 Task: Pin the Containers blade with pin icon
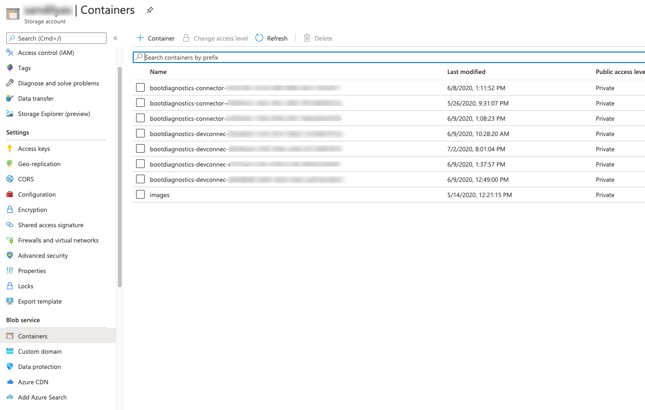(150, 10)
